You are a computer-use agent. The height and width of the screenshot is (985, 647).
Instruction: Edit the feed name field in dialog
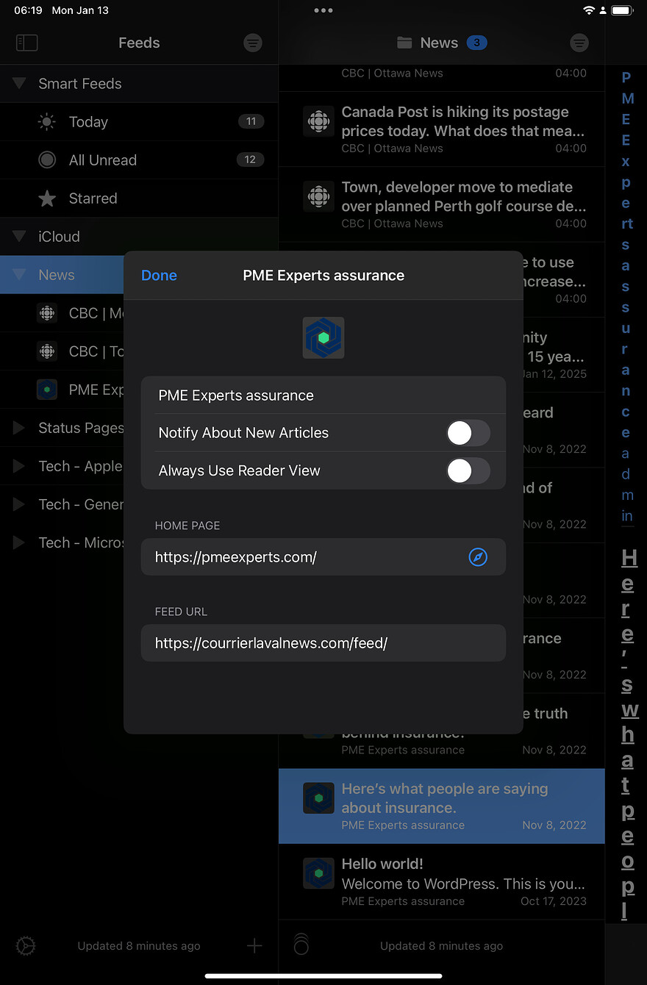(323, 395)
